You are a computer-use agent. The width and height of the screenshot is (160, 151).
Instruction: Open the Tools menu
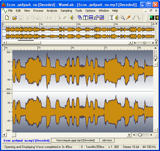(x=79, y=11)
